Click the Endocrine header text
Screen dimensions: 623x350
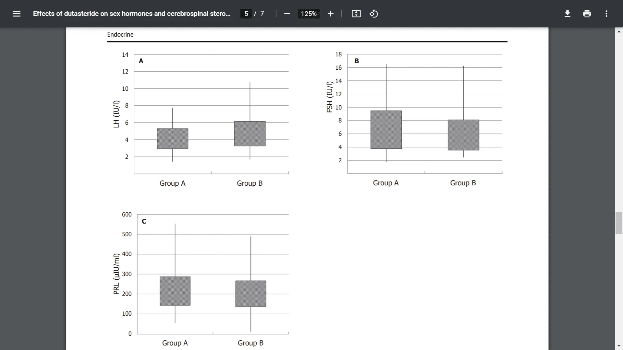pyautogui.click(x=120, y=34)
